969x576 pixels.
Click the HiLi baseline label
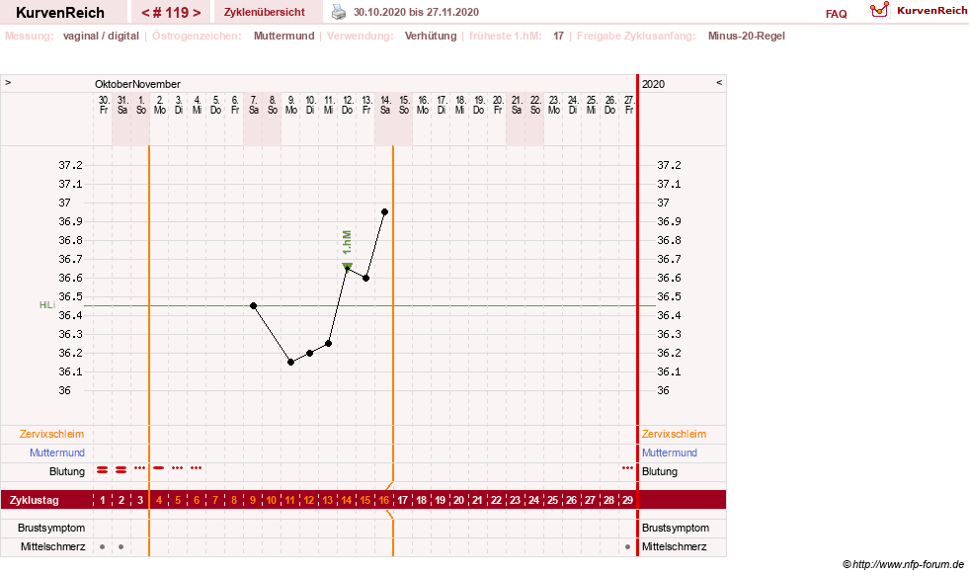47,305
